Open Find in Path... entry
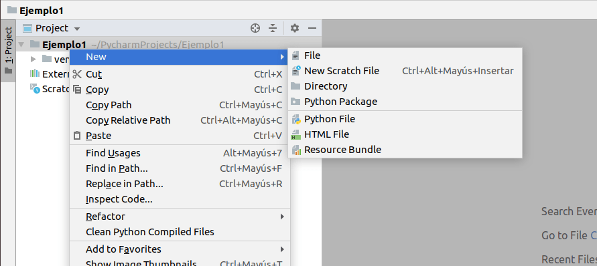 tap(180, 168)
